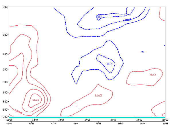Select the tiny blue closed contour near 400
172x127 pixels.
click(143, 52)
